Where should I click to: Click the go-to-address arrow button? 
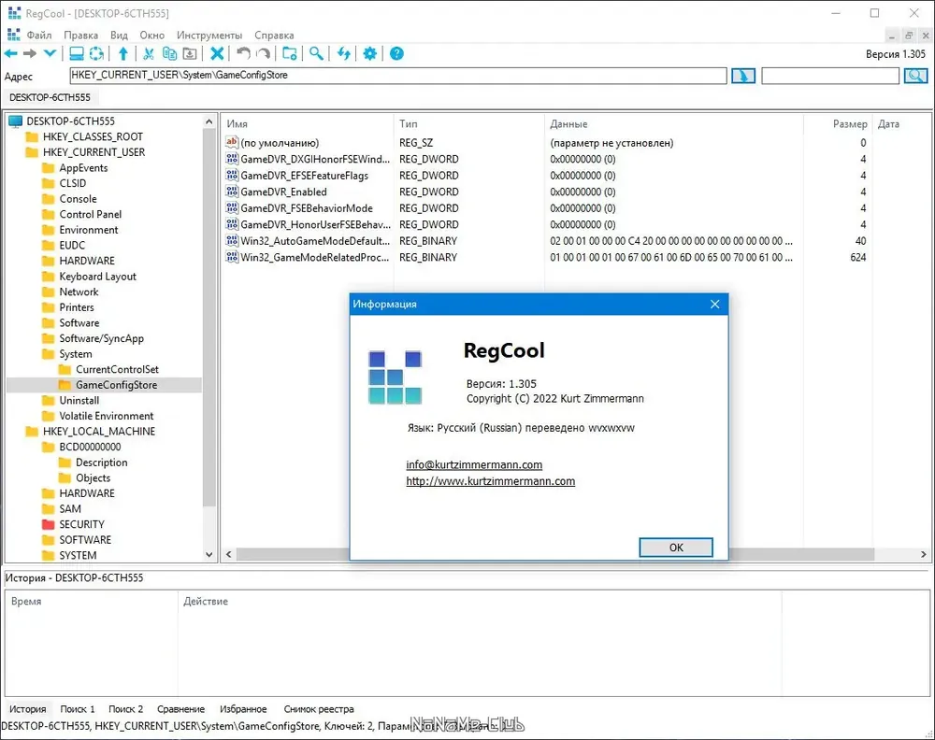(743, 76)
